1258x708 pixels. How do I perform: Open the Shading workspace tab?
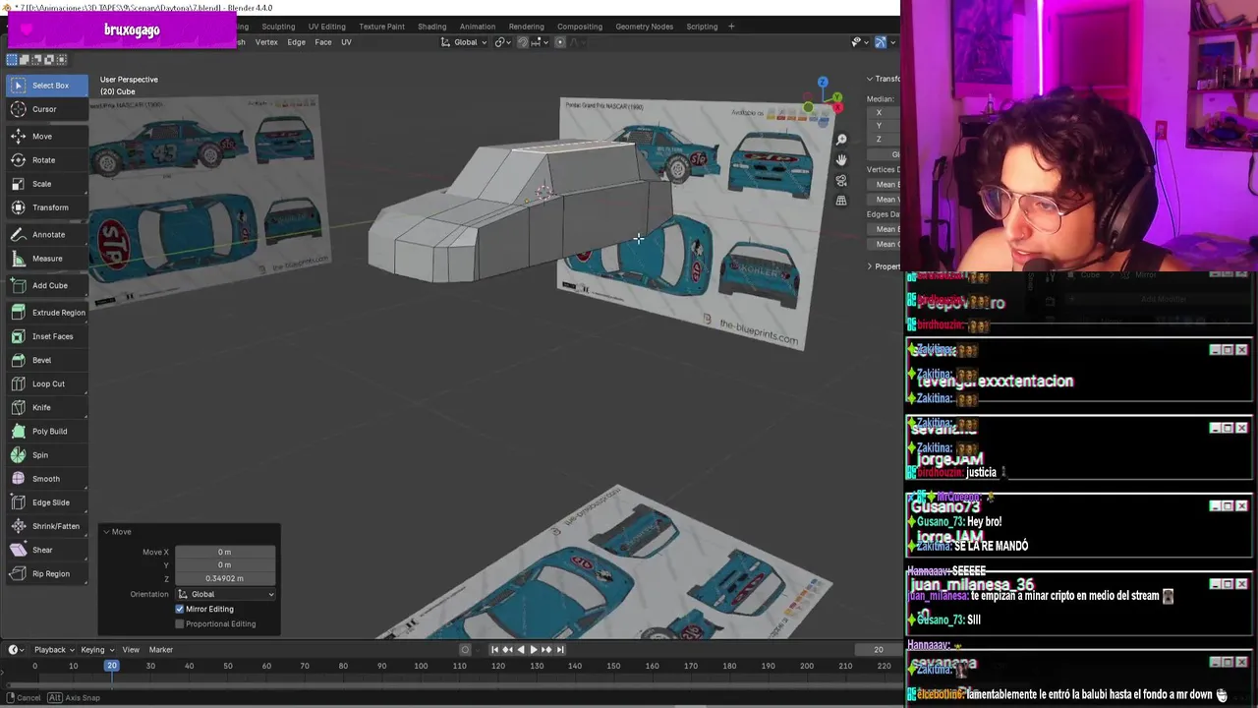pos(431,27)
